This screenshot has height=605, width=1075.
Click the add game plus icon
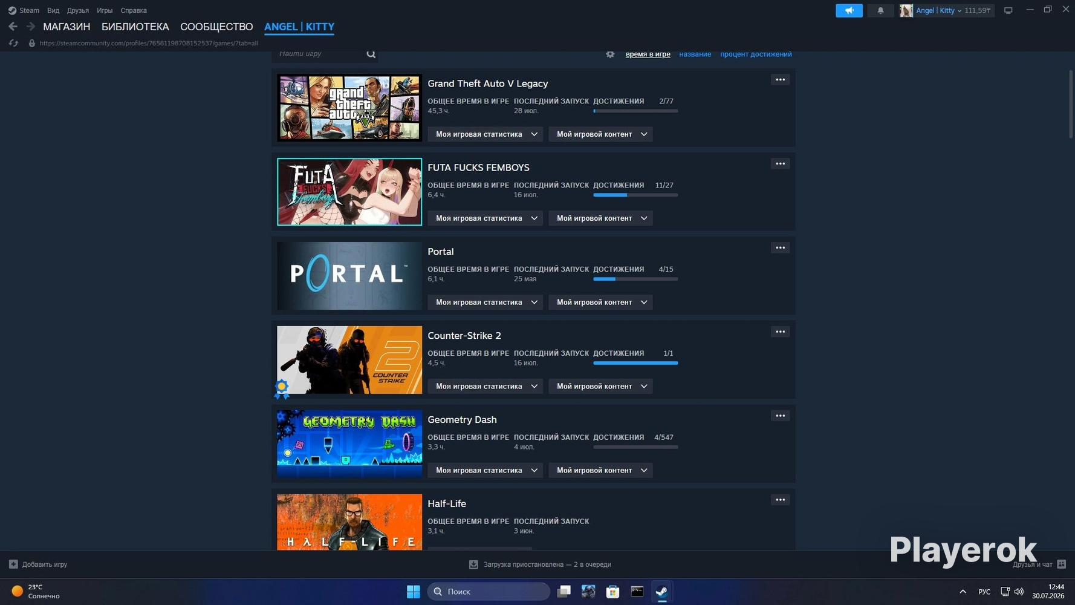(x=13, y=564)
